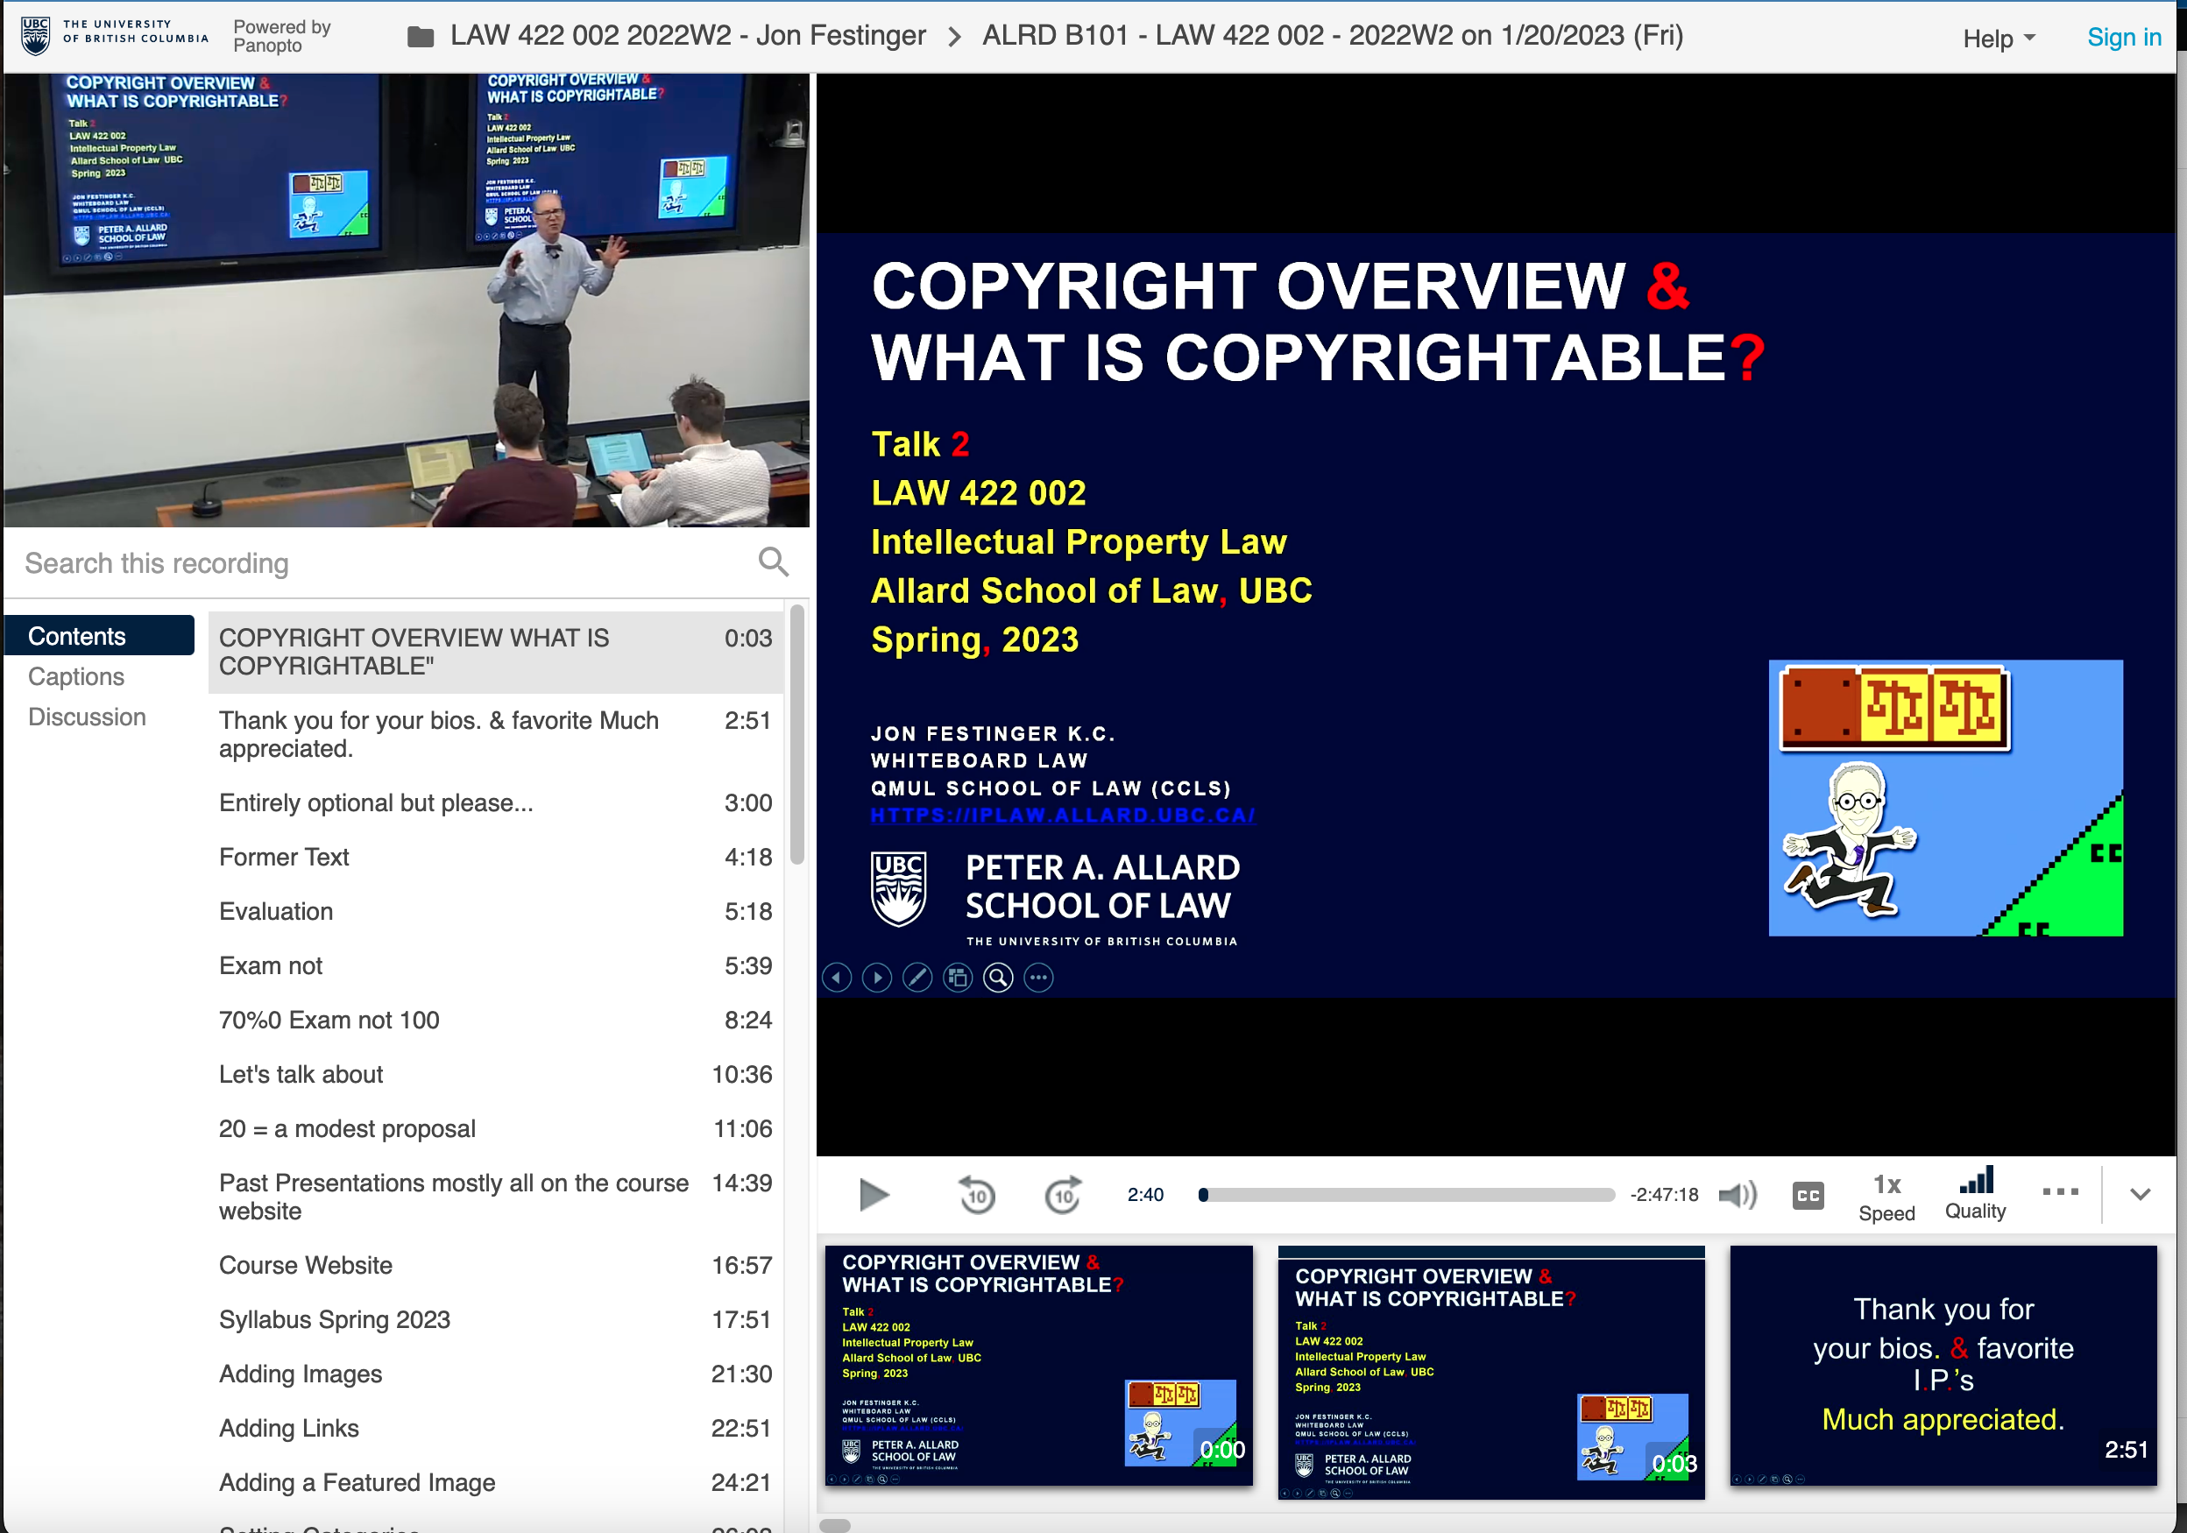This screenshot has height=1533, width=2187.
Task: Switch to the Contents tab
Action: pos(99,635)
